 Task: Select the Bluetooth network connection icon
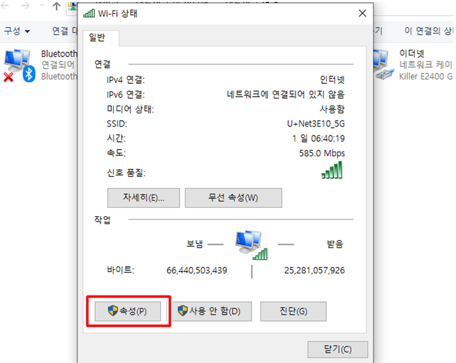point(19,65)
